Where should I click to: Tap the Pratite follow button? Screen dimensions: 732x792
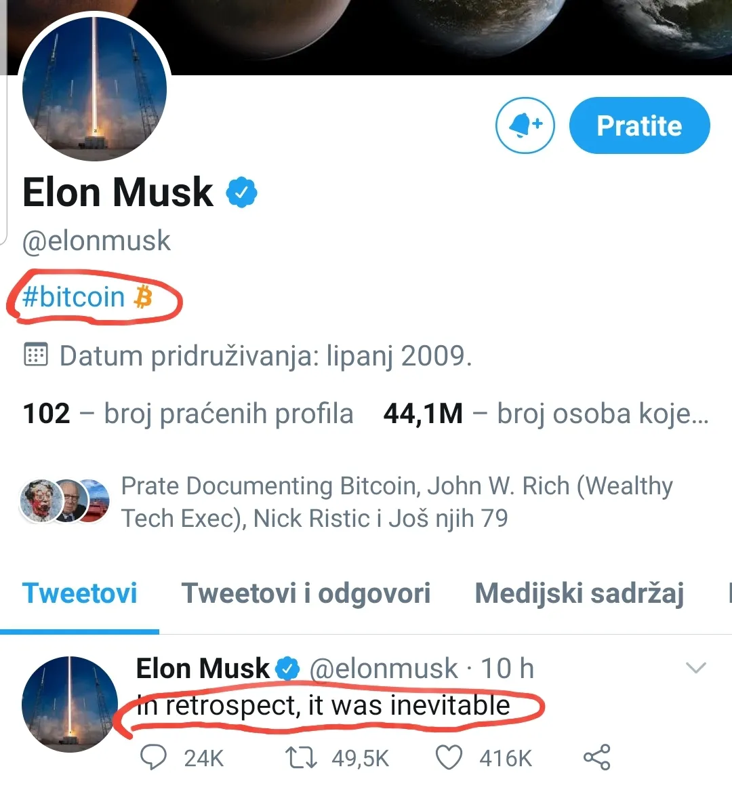(x=639, y=125)
